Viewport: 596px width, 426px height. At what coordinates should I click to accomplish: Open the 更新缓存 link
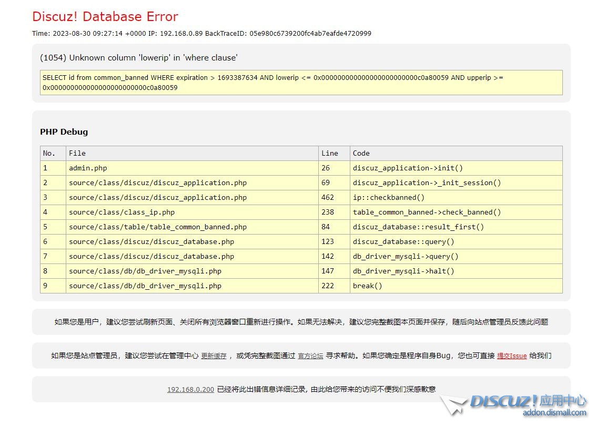214,356
